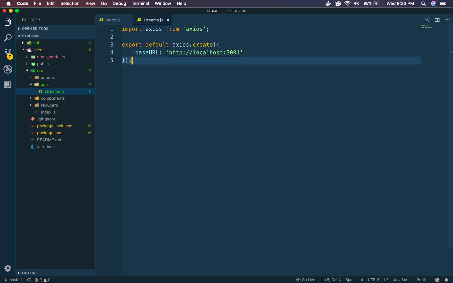Open the Edit menu
The height and width of the screenshot is (283, 453).
51,3
